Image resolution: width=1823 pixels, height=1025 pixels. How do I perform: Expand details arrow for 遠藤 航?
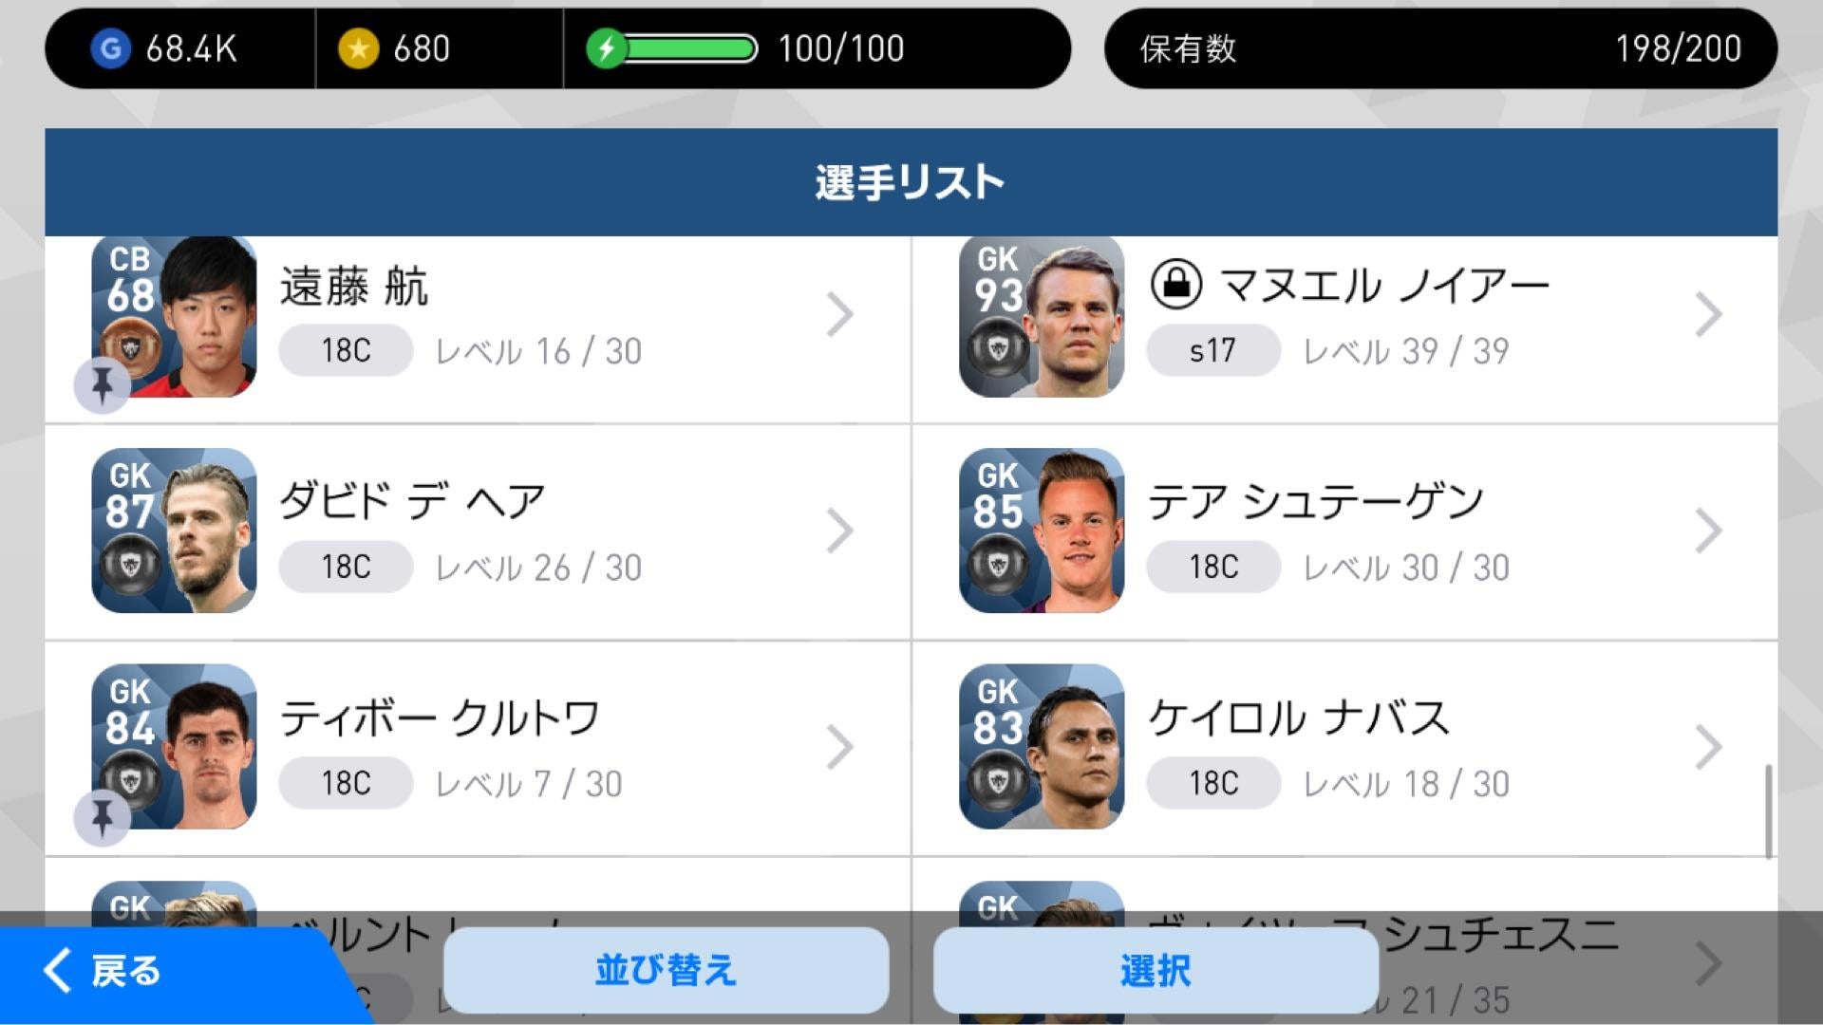839,315
